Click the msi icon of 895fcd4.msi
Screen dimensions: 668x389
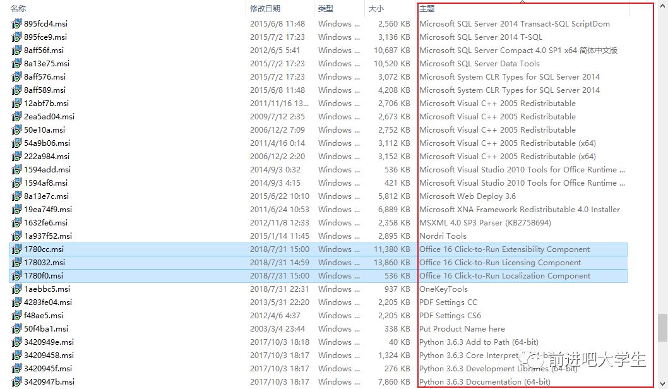coord(16,23)
